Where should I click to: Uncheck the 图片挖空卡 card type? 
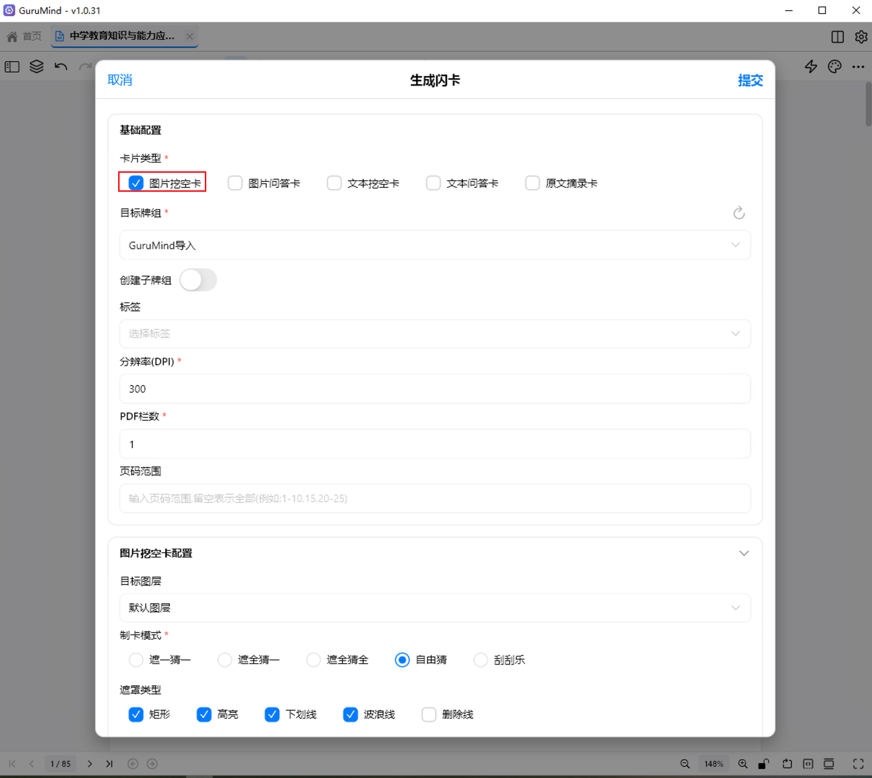tap(136, 183)
